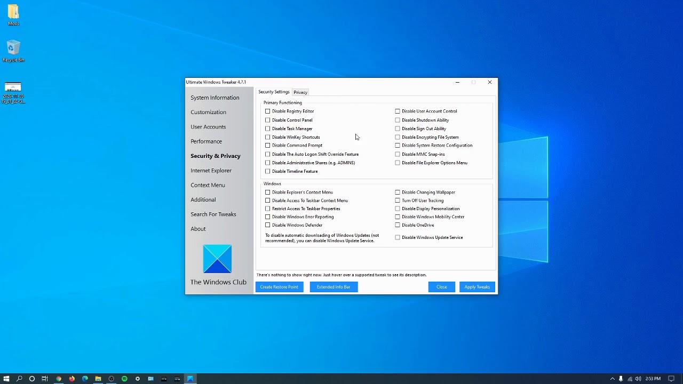The width and height of the screenshot is (683, 384).
Task: Check Disable User Account Control
Action: pyautogui.click(x=398, y=111)
